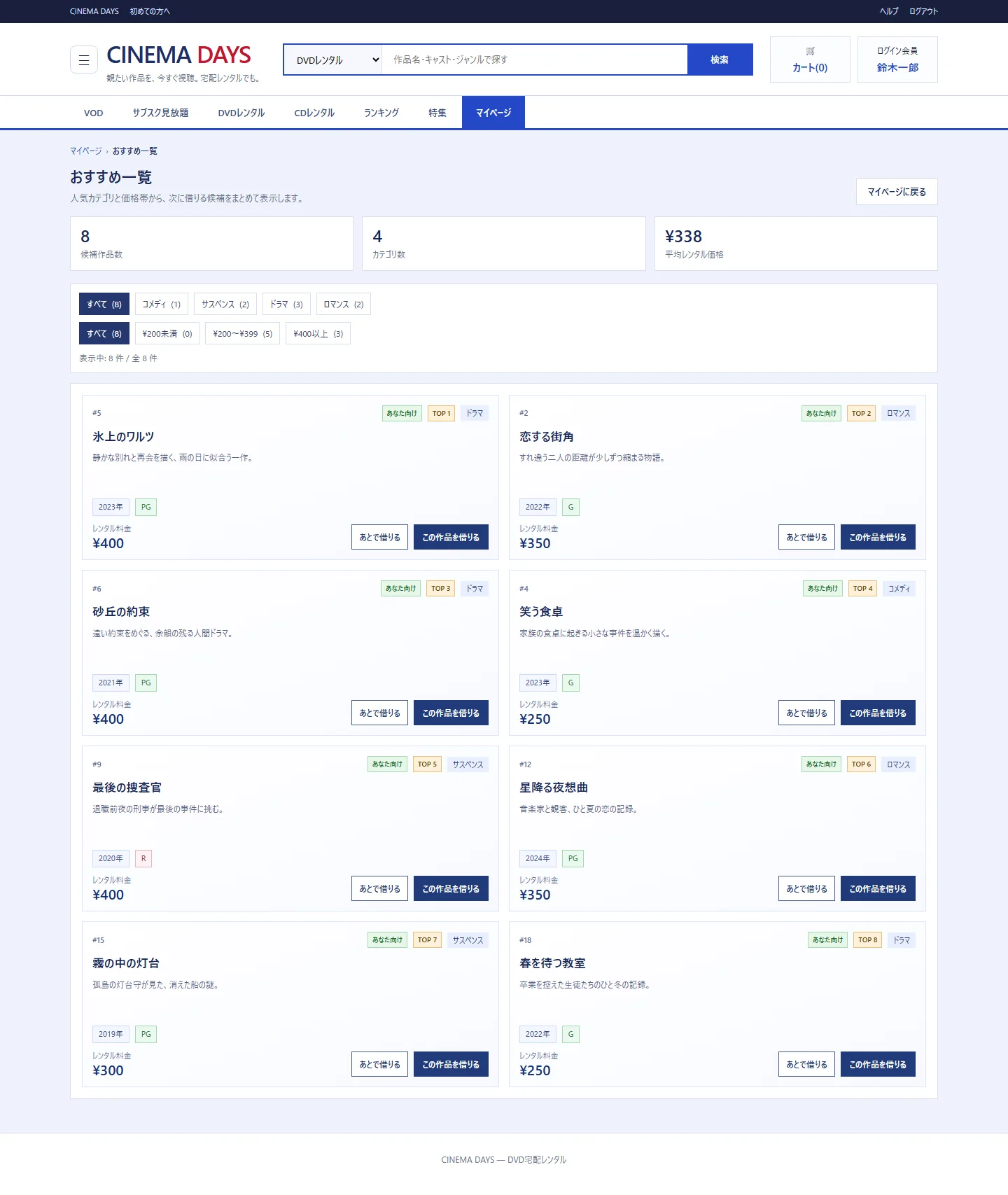The image size is (1008, 1195).
Task: Click あとで借りる for 春を待つ教室
Action: (x=806, y=1064)
